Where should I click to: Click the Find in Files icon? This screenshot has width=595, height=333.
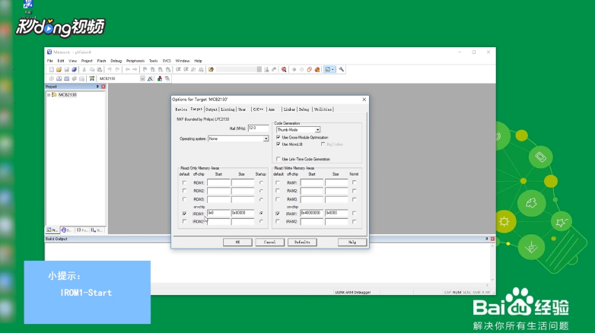tap(212, 69)
